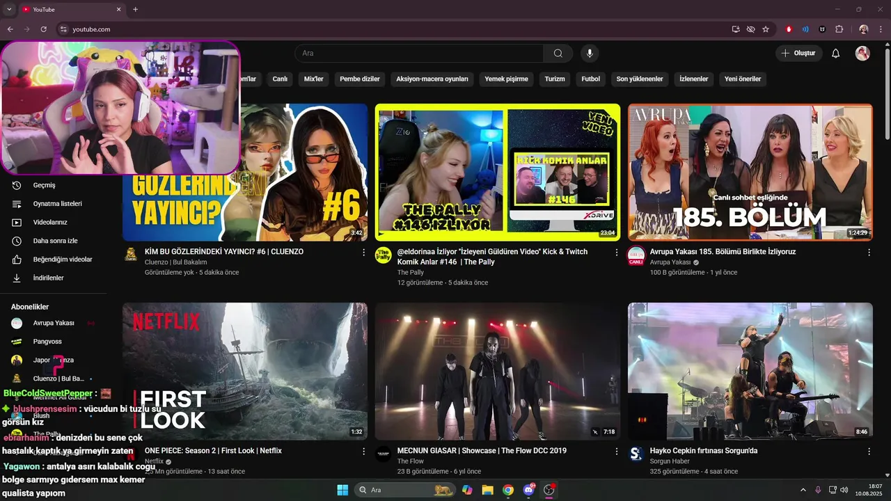Open The Flow channel avatar
Screen dimensions: 891x501
383,454
